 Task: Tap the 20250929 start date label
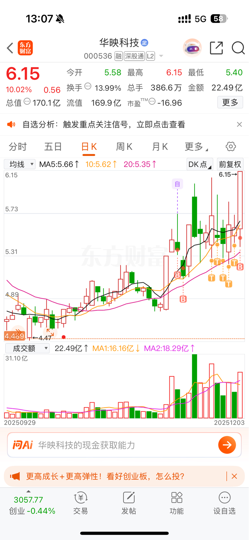(x=20, y=423)
